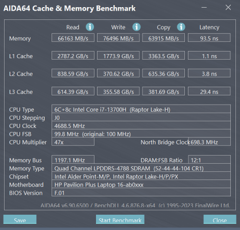The width and height of the screenshot is (240, 230).
Task: Click the L3 Cache latency 29.4 ns field
Action: click(209, 91)
